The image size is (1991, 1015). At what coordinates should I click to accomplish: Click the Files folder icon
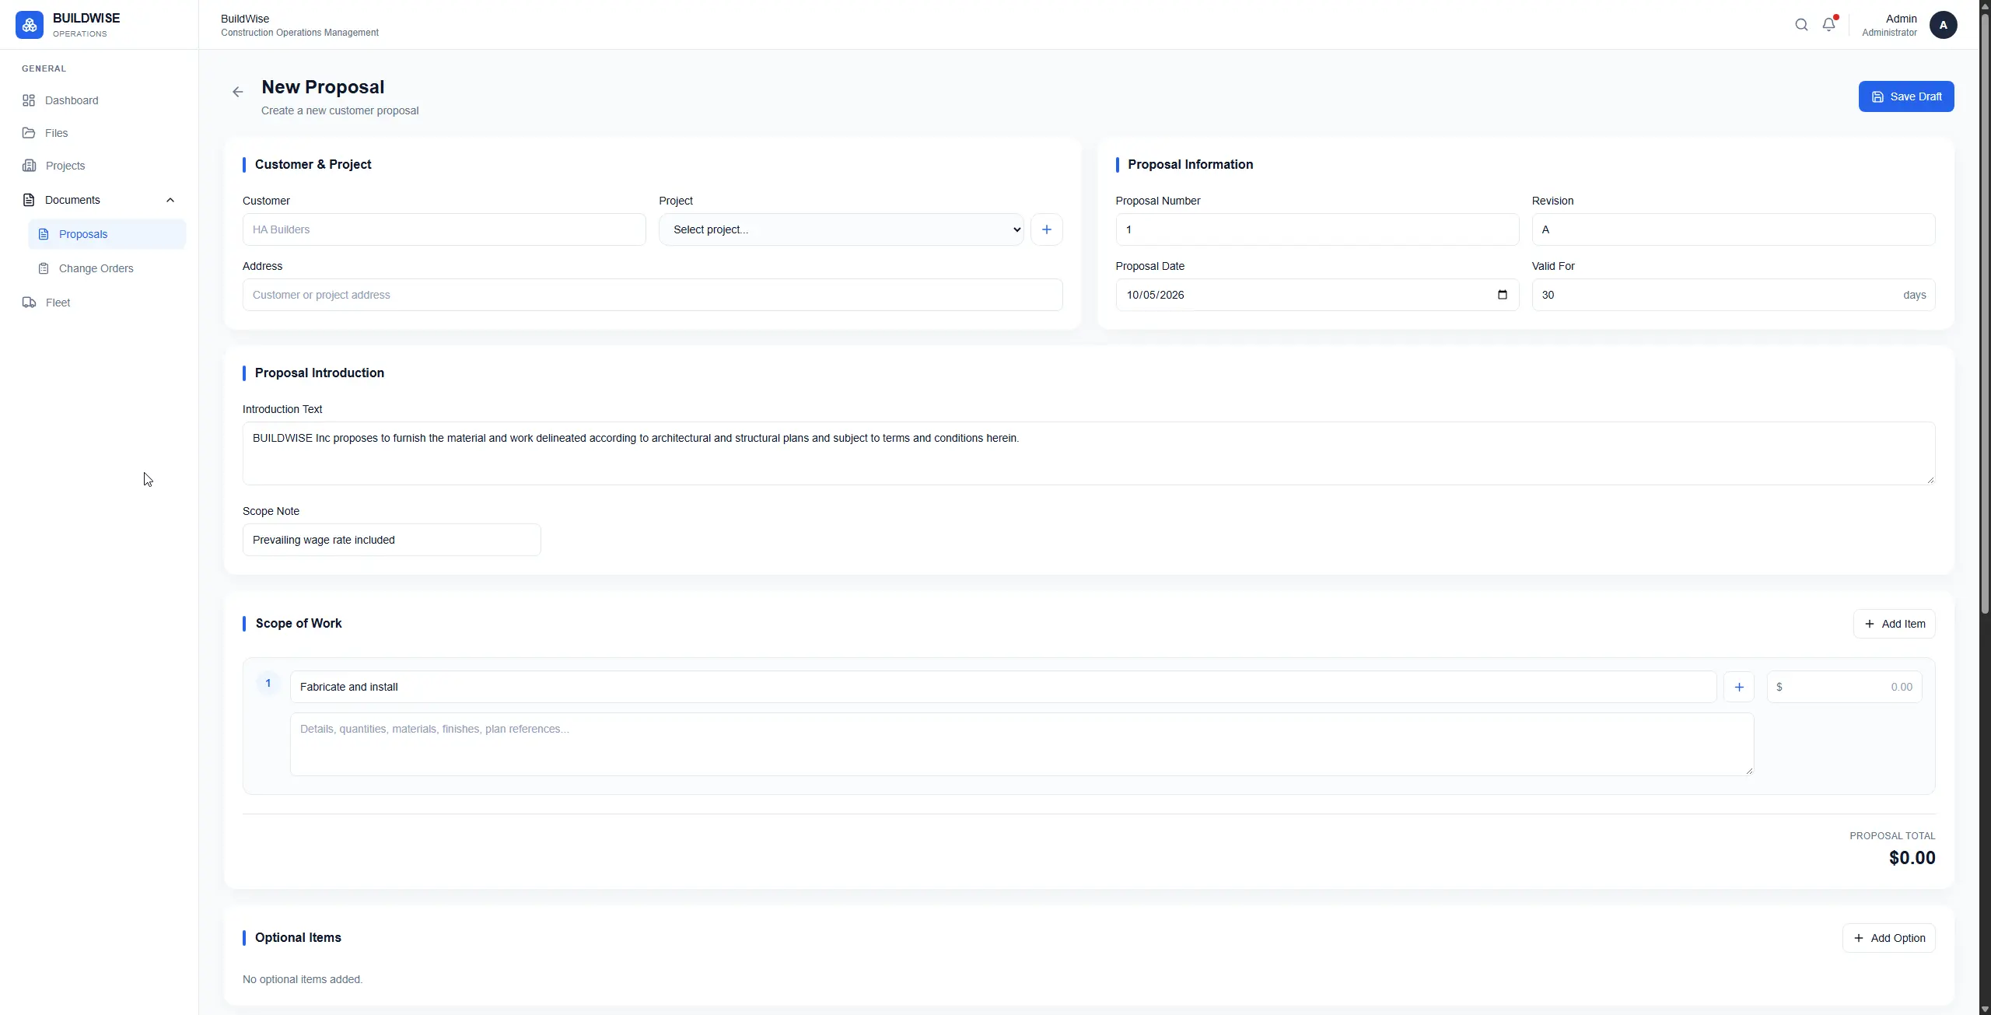tap(29, 133)
